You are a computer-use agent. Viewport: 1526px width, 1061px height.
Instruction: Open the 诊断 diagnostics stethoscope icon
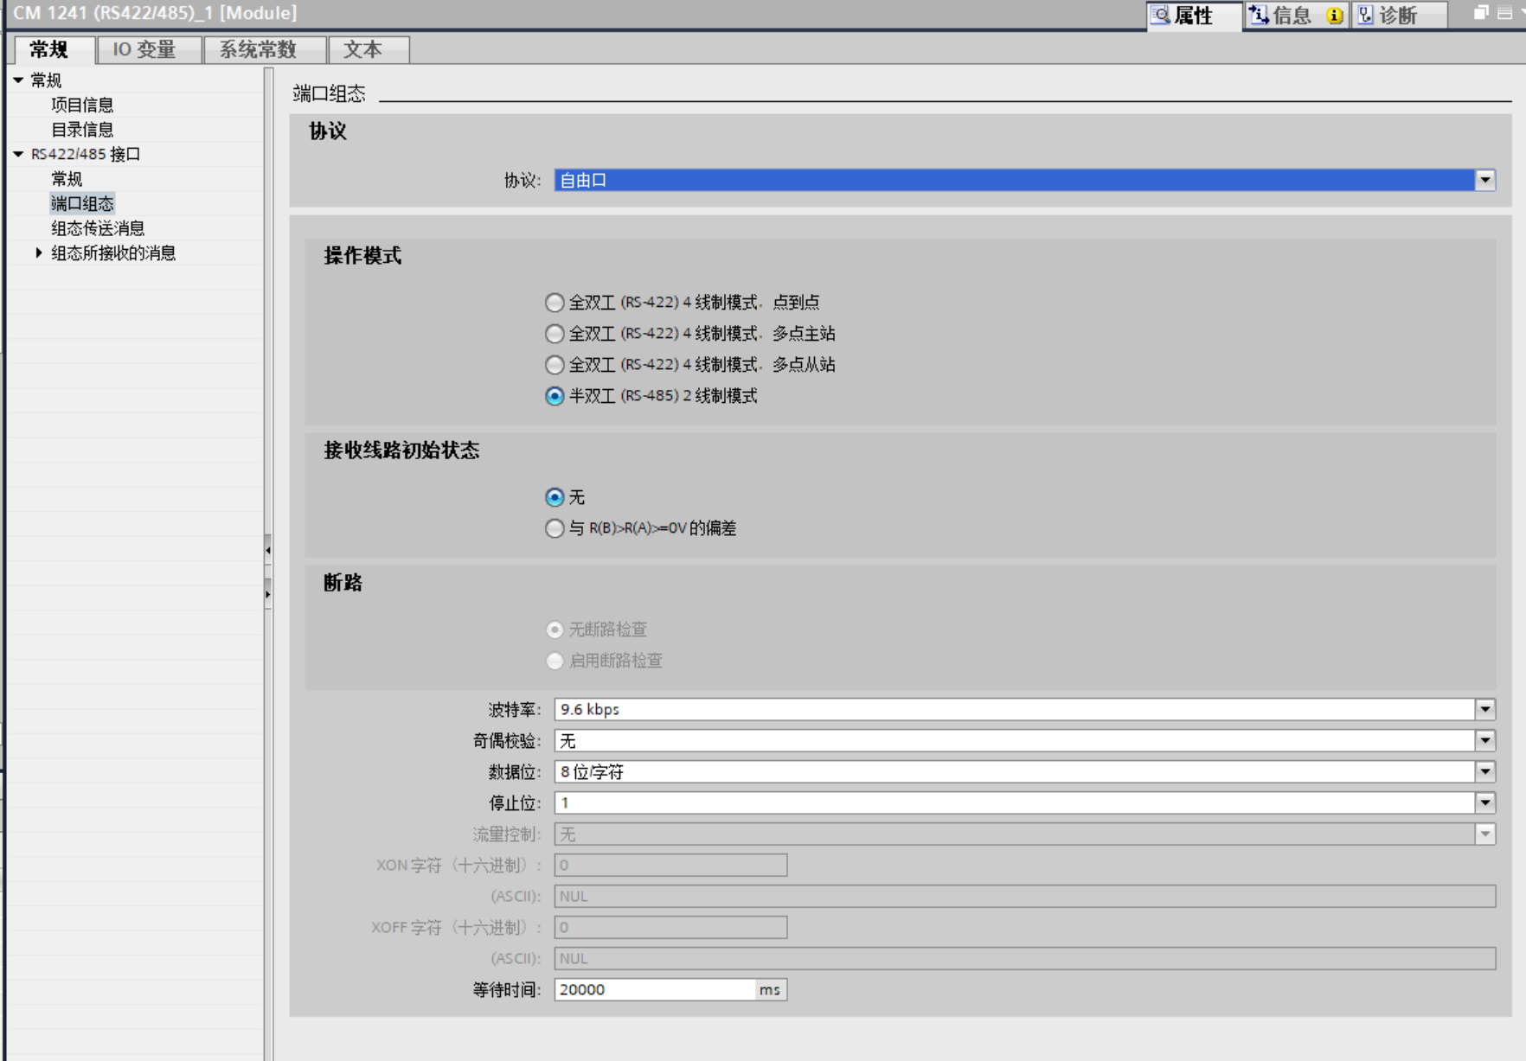[1366, 15]
